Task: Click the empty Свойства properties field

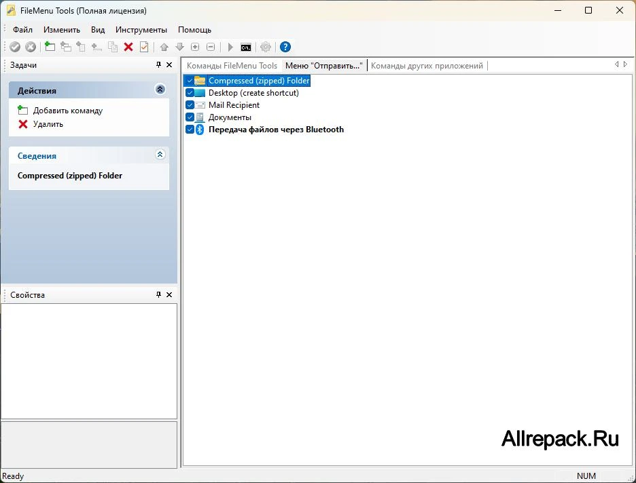Action: pyautogui.click(x=89, y=361)
